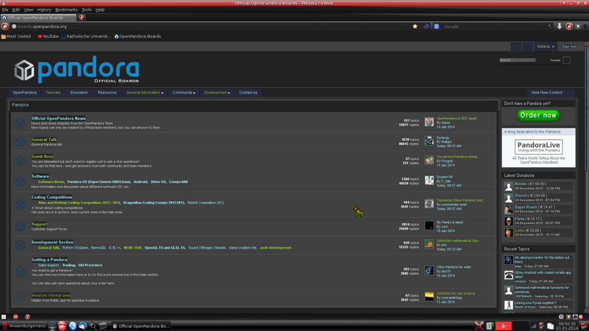The image size is (589, 331).
Task: Open the Anwendungsmenü in the taskbar
Action: click(x=24, y=326)
